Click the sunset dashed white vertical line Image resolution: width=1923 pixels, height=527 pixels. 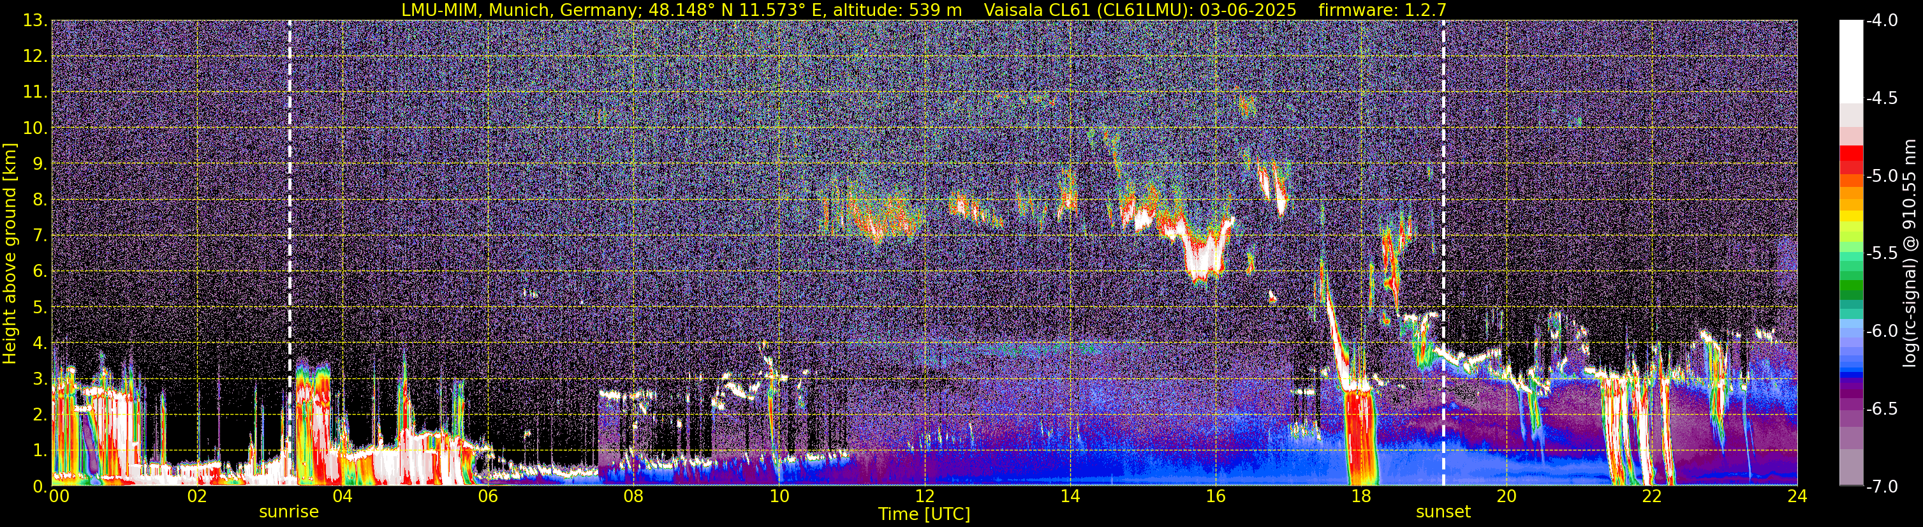[1443, 252]
